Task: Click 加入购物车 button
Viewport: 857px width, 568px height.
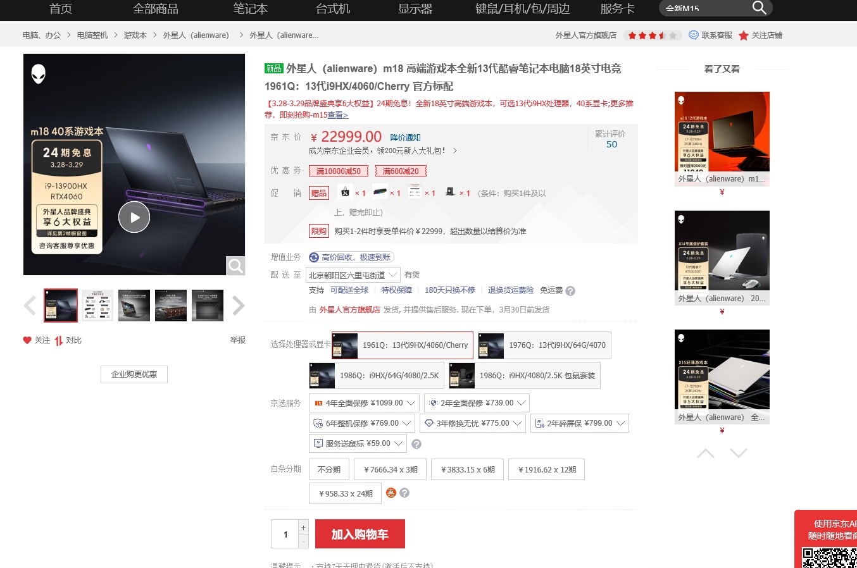Action: tap(360, 534)
